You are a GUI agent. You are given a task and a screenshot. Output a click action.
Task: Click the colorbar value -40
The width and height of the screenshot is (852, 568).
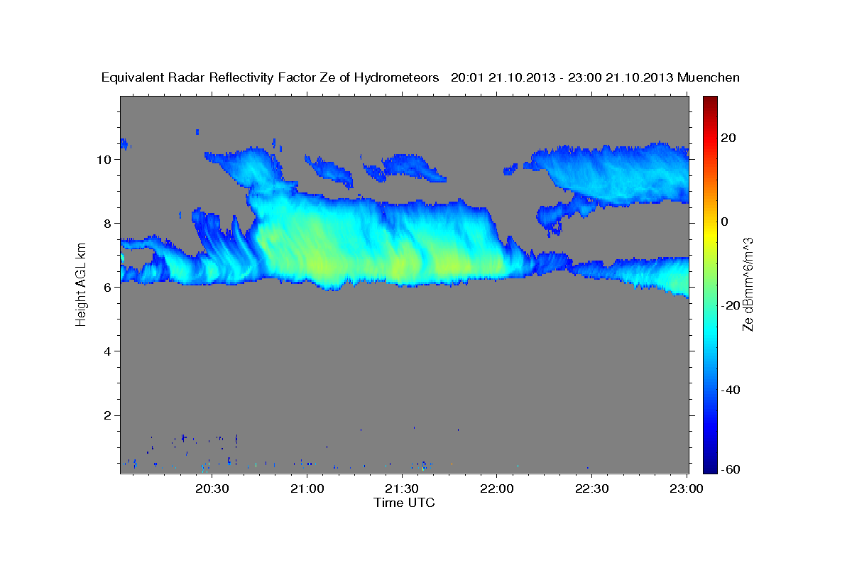[731, 389]
